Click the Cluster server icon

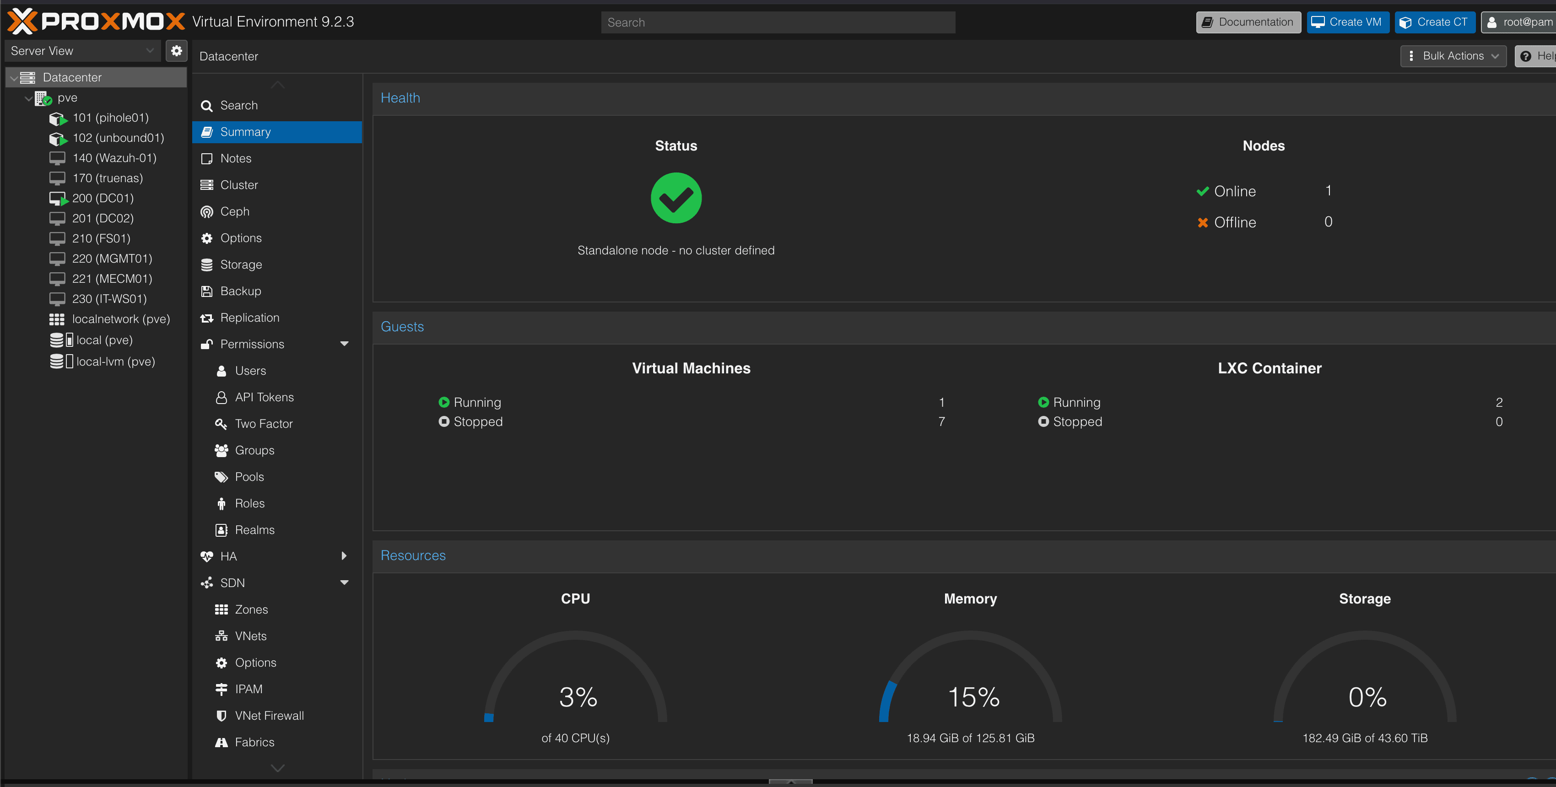click(x=206, y=185)
